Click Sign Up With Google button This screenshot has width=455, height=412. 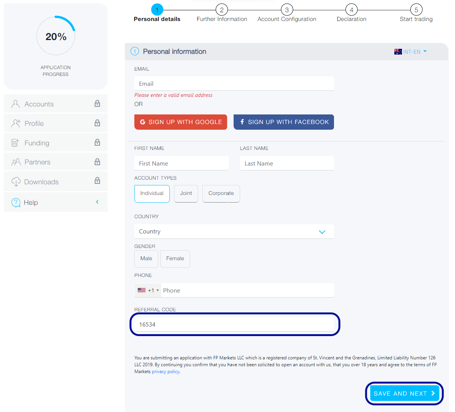point(181,122)
